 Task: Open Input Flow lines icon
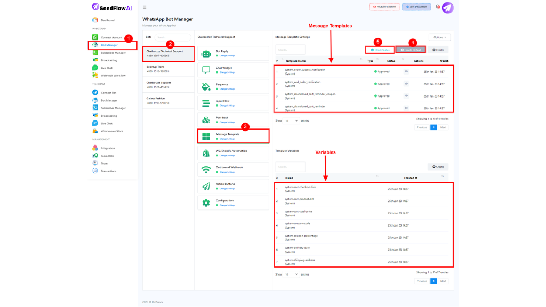click(206, 103)
